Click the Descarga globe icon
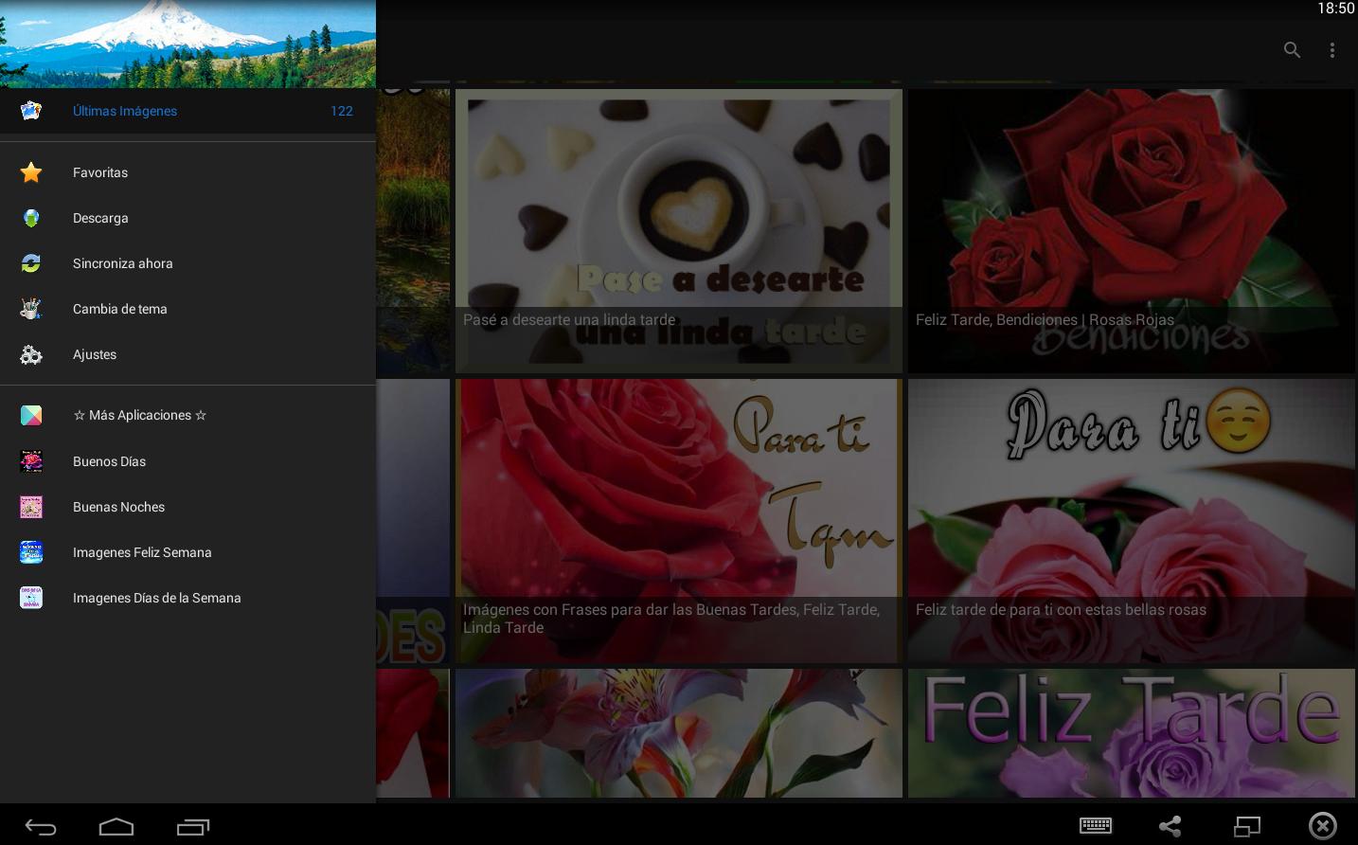Screen dimensions: 1358x845 pyautogui.click(x=31, y=218)
